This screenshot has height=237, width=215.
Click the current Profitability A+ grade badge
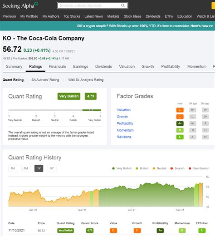[x=180, y=123]
